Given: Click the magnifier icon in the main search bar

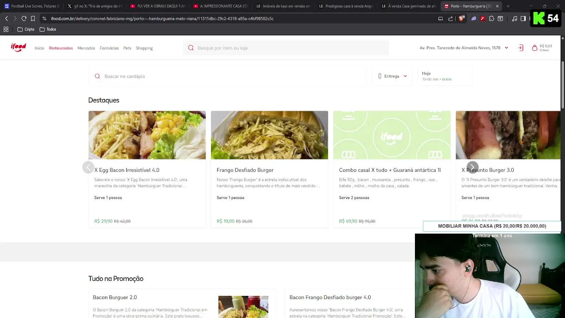Looking at the screenshot, I should point(191,48).
